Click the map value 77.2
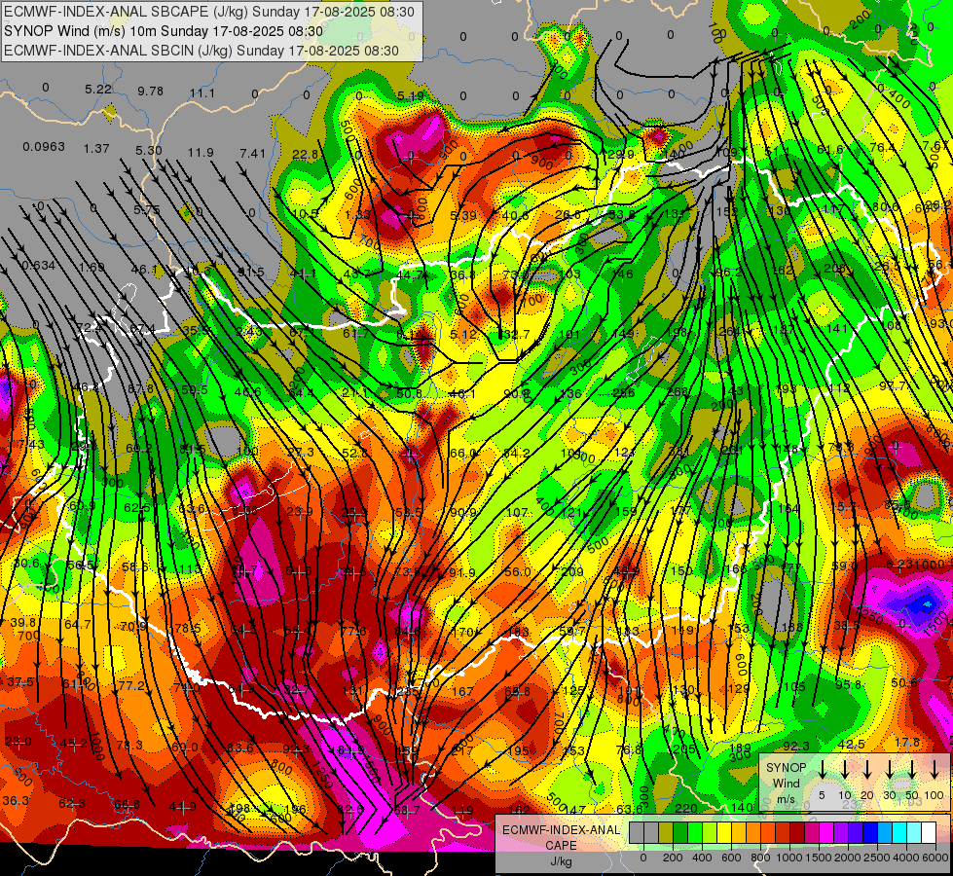The image size is (953, 876). tap(131, 686)
